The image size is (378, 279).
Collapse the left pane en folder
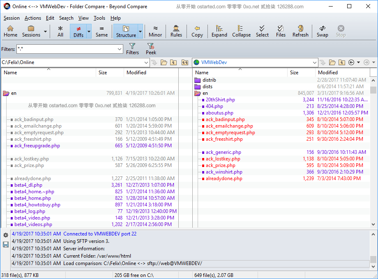(x=6, y=94)
